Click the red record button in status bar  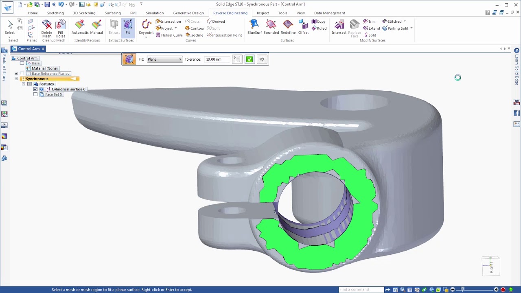503,290
